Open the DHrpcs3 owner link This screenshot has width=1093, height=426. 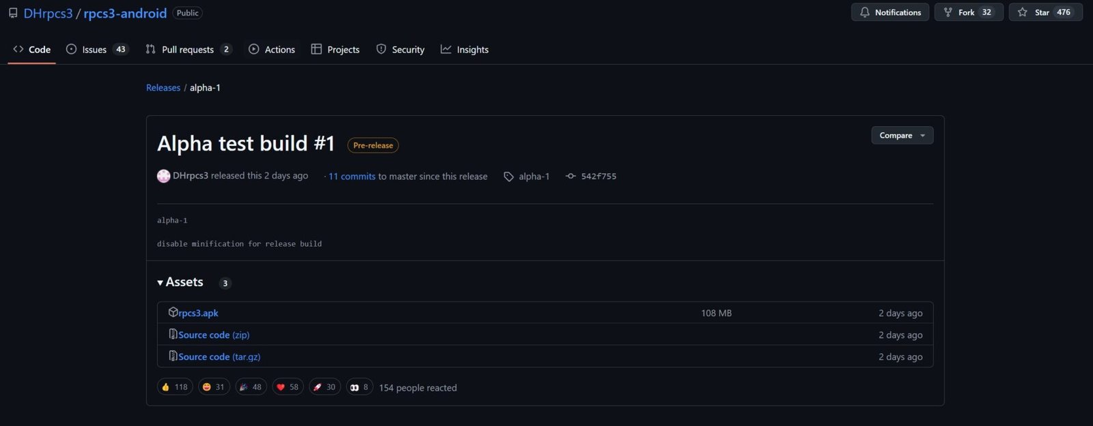point(48,13)
